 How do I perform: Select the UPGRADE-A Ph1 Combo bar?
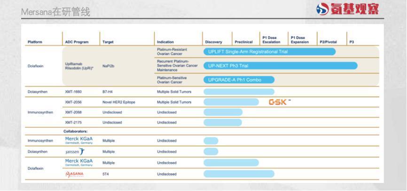(239, 80)
